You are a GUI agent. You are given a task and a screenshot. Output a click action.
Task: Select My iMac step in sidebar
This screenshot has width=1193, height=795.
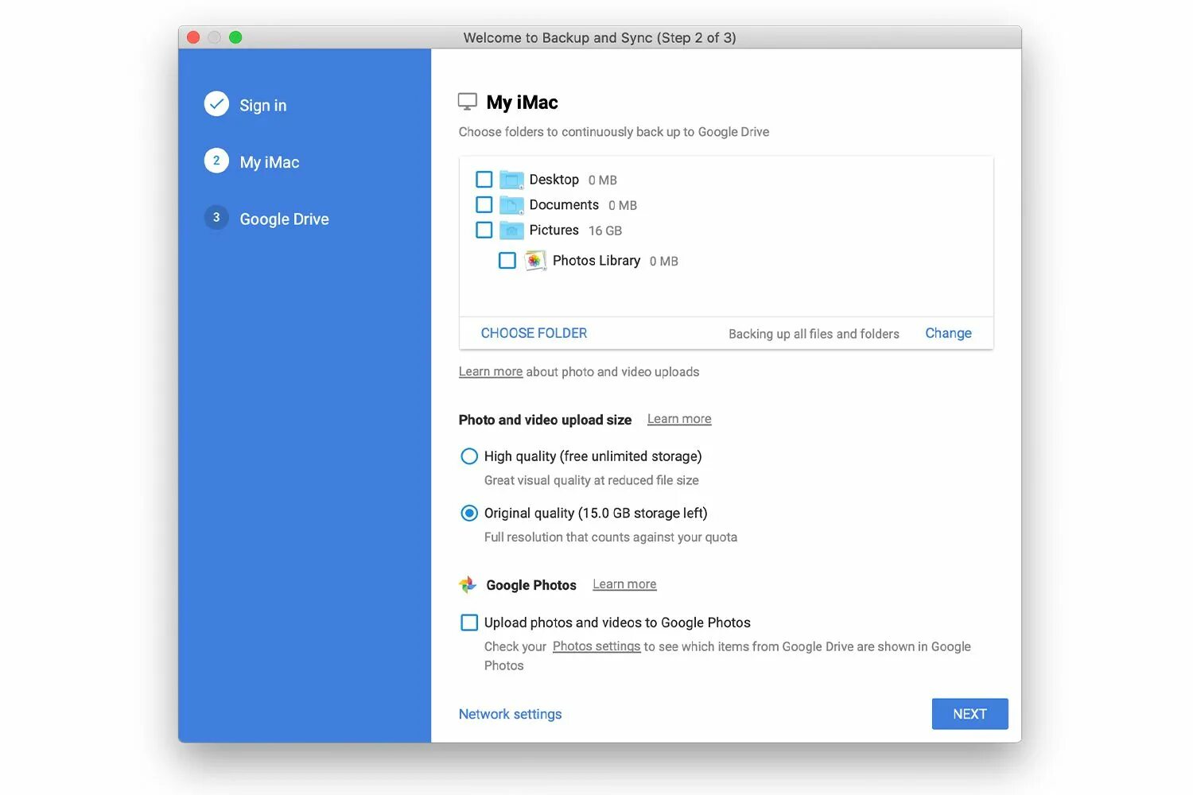(x=270, y=162)
